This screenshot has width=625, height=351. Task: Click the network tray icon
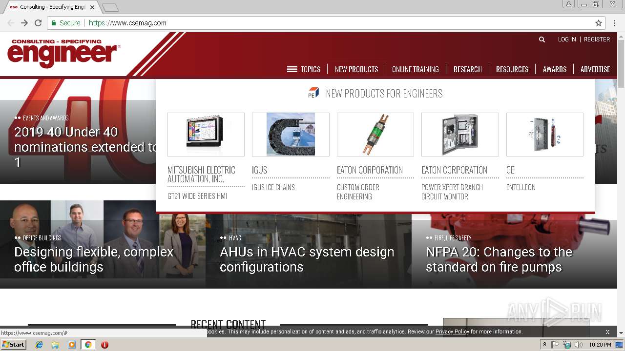tap(567, 345)
